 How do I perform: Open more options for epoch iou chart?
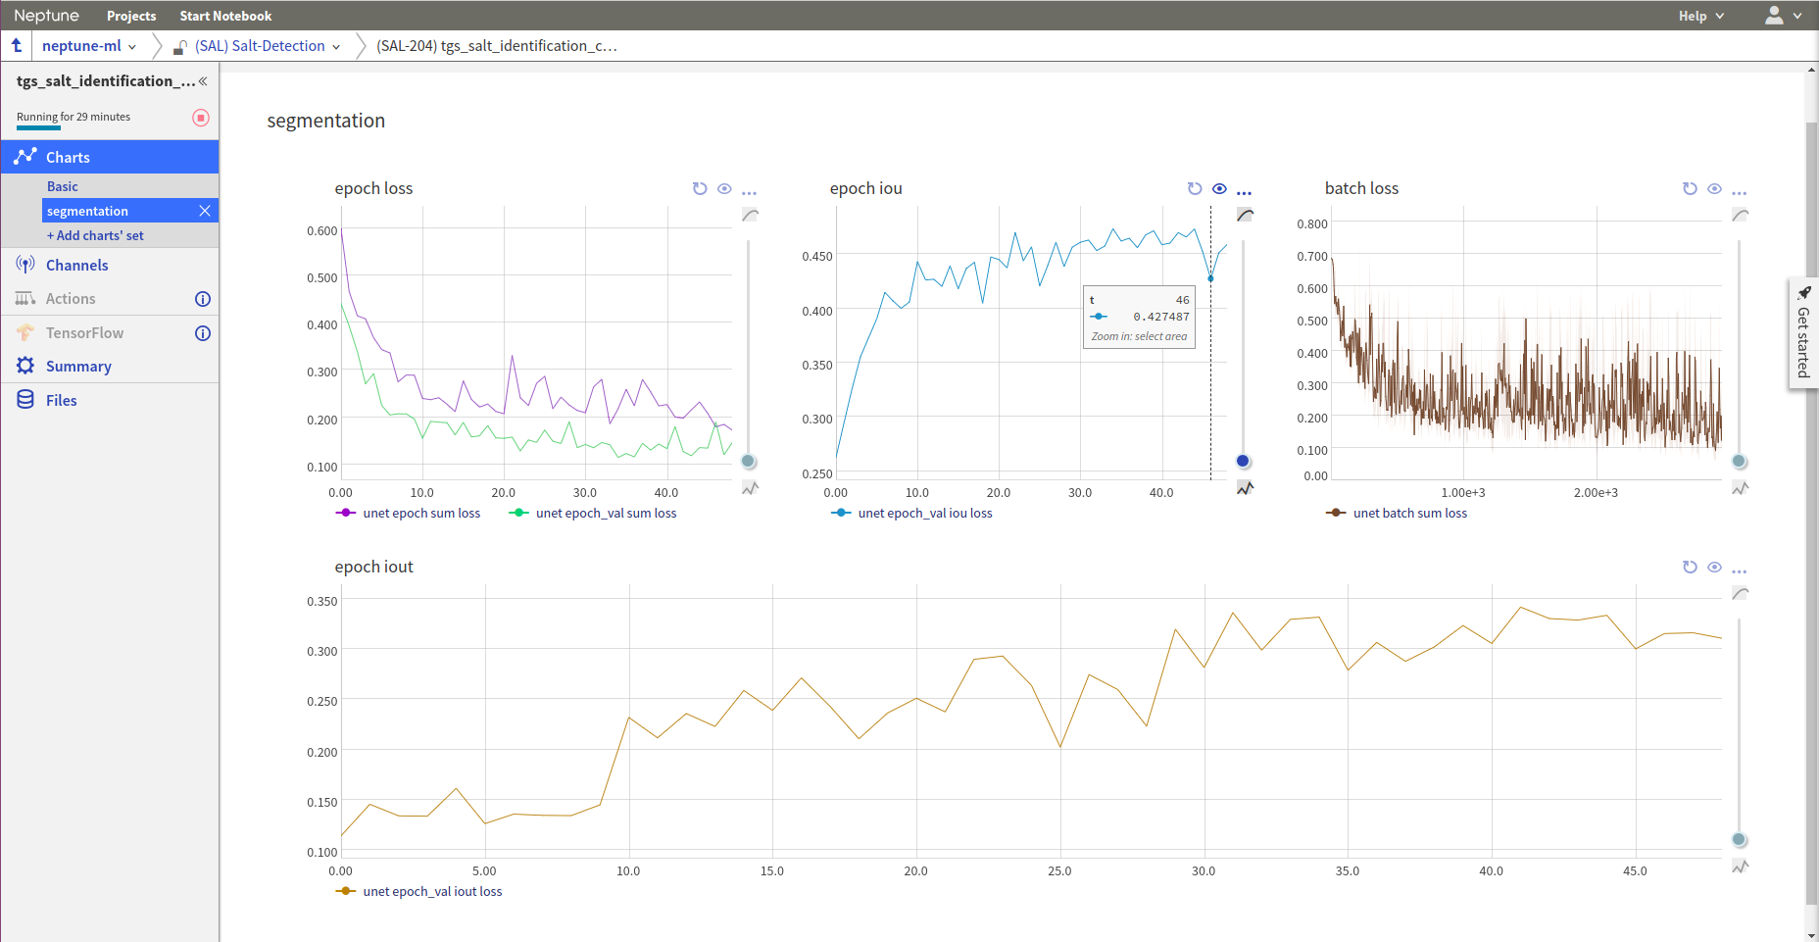tap(1244, 193)
